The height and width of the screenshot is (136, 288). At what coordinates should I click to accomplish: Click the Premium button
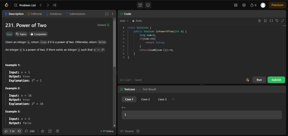pyautogui.click(x=277, y=5)
